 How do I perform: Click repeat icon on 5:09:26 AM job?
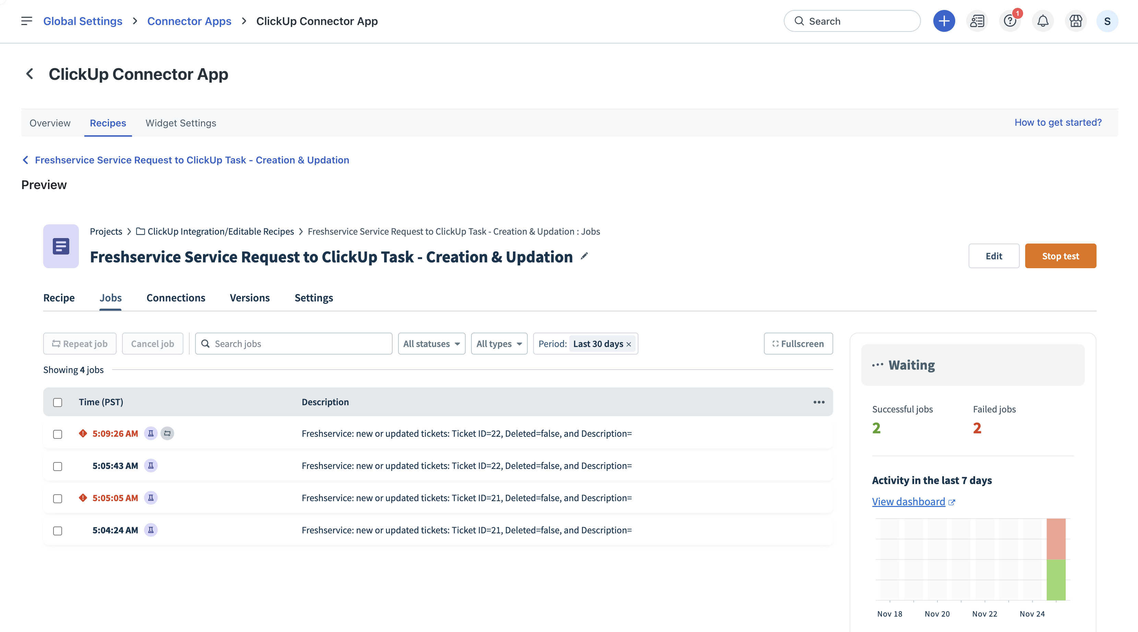167,433
